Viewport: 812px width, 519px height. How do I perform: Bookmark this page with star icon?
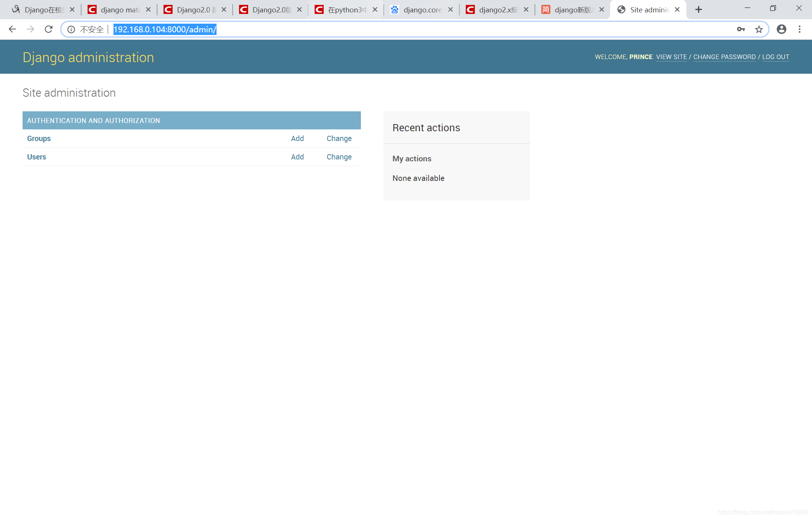coord(759,29)
